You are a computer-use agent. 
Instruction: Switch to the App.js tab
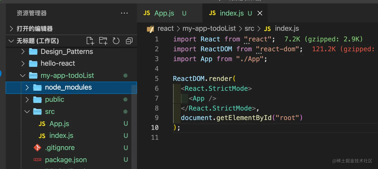tap(169, 13)
